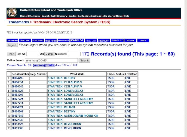This screenshot has width=187, height=137.
Task: Open STAR TREK: CETI ALPHA V row 2
Action: pos(65,82)
